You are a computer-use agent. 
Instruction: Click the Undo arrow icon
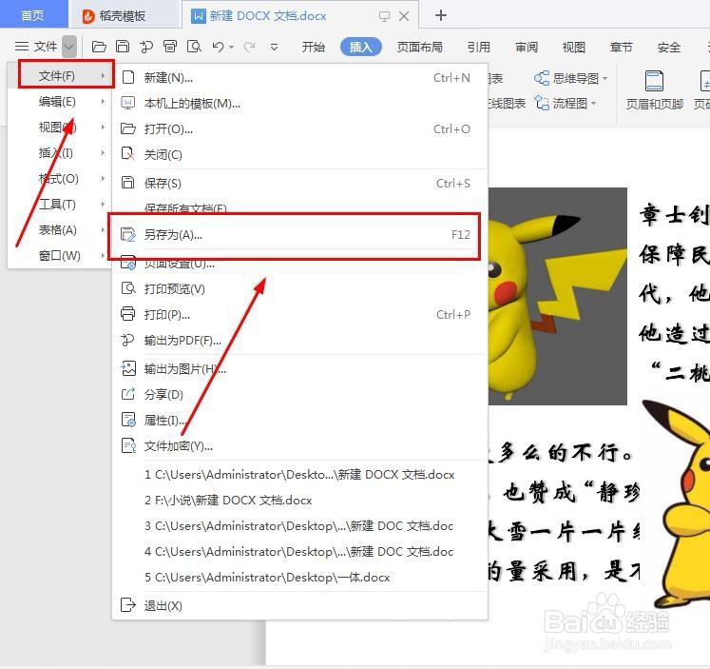tap(218, 47)
